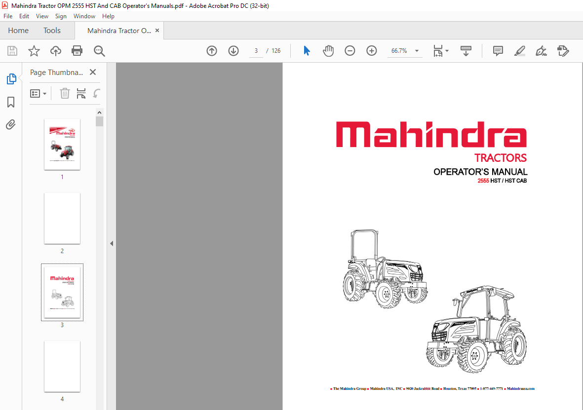The image size is (583, 410).
Task: Open the Send for signature stamp tool
Action: click(x=563, y=51)
